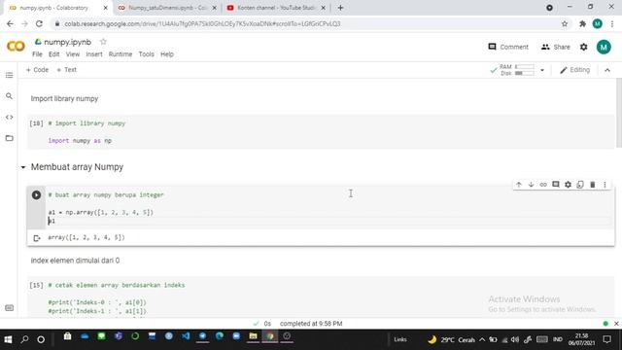Run the cell with np.array integer code

point(36,194)
